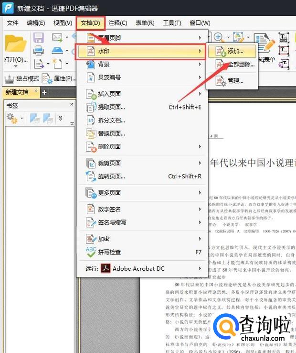Open 背景 background submenu
Screen dimensions: 296x353
pos(142,65)
